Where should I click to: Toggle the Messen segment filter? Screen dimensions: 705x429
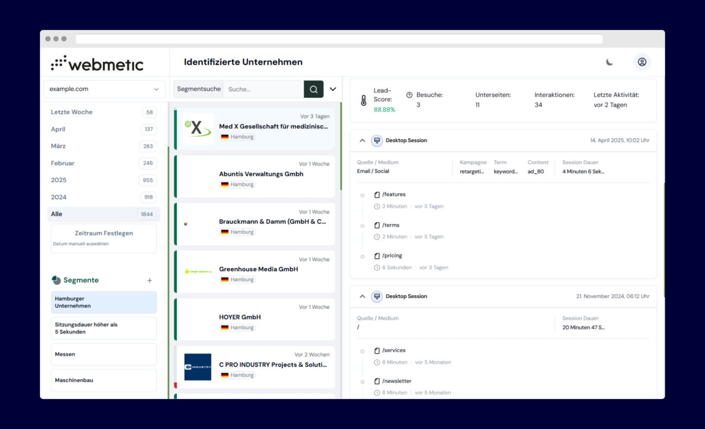104,354
